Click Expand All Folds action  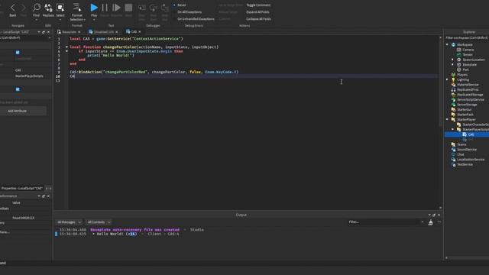pyautogui.click(x=257, y=12)
